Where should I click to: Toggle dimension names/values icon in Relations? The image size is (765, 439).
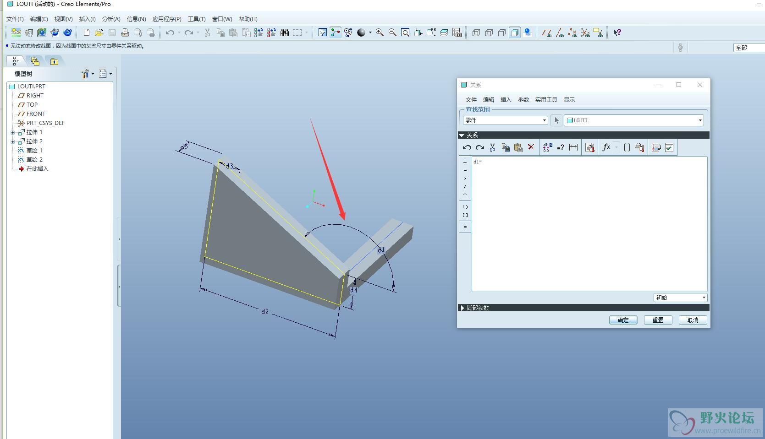pyautogui.click(x=547, y=147)
